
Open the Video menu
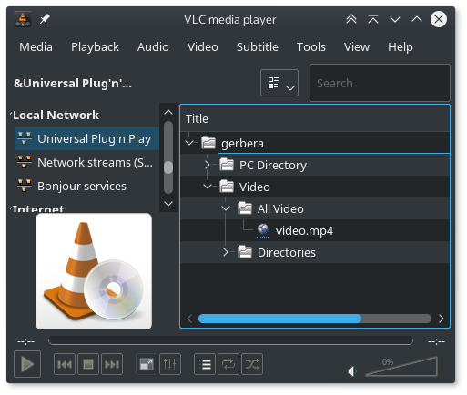(203, 47)
